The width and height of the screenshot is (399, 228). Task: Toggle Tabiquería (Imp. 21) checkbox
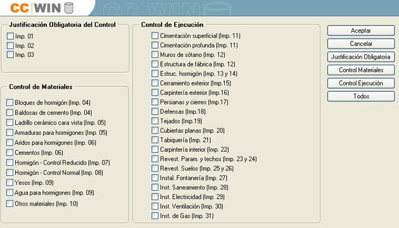[155, 140]
